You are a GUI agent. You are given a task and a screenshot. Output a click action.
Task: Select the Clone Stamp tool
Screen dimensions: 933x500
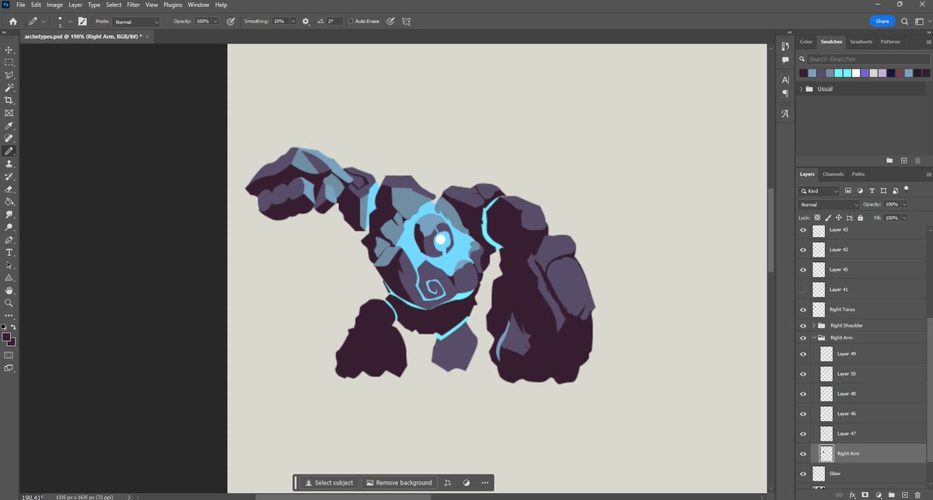pos(9,163)
